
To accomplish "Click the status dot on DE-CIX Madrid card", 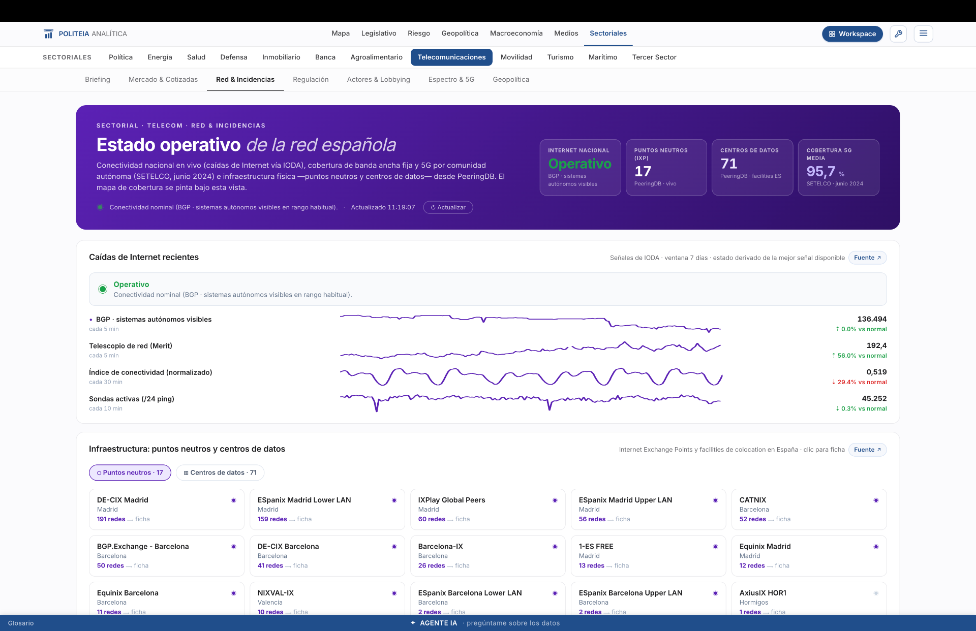I will (x=234, y=500).
